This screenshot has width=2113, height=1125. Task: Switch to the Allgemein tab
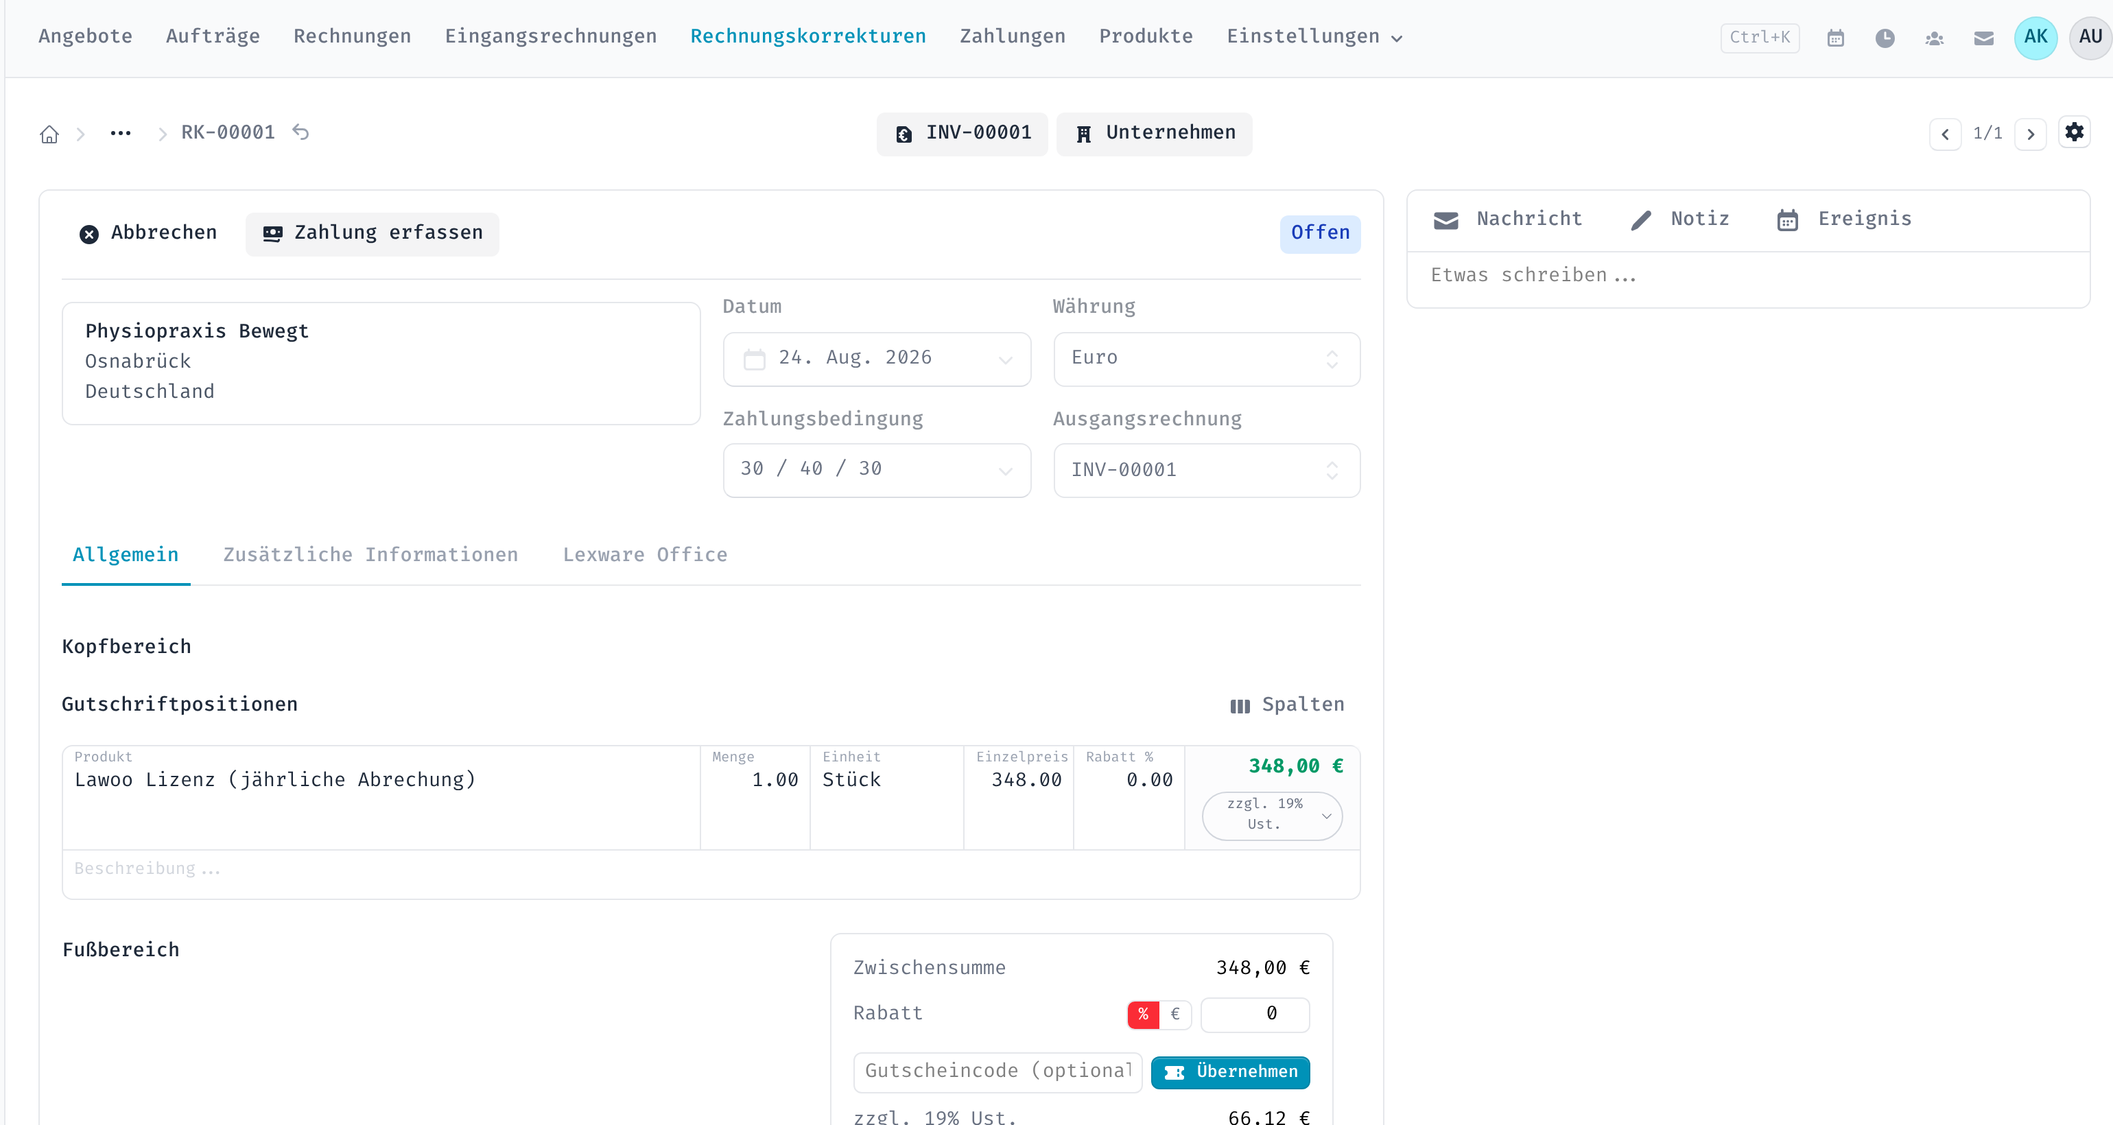tap(126, 555)
